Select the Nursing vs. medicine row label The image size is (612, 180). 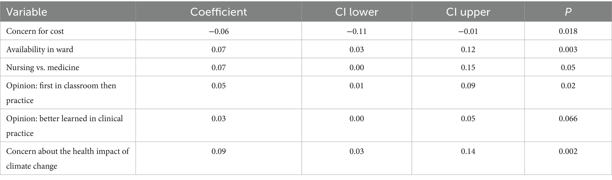click(43, 68)
